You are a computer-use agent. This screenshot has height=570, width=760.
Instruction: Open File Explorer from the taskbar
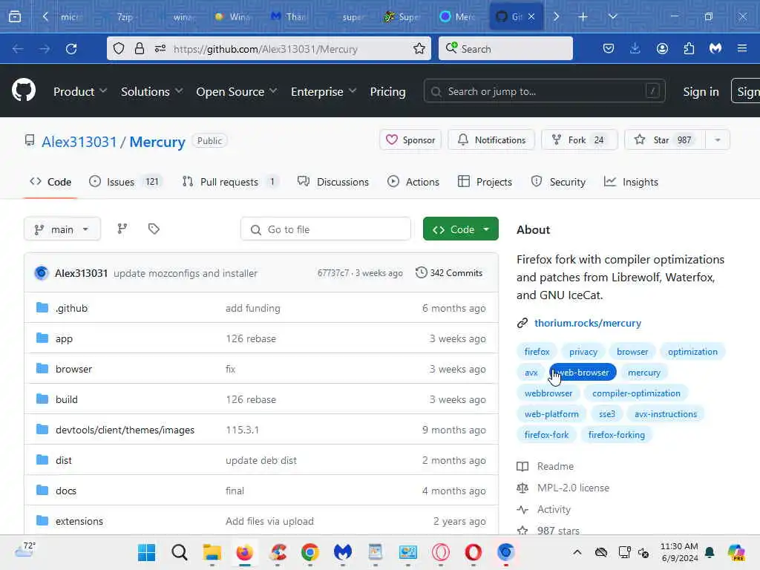212,552
